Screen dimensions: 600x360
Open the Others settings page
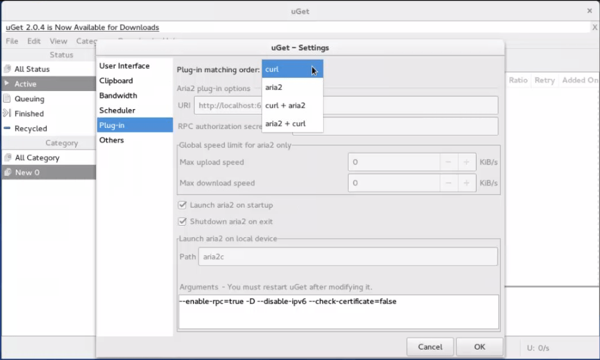coord(135,140)
